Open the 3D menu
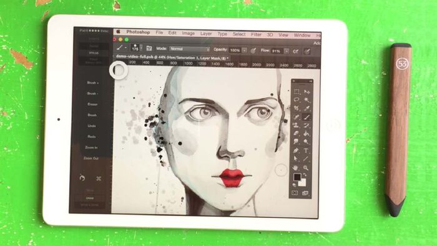This screenshot has height=246, width=437. [x=270, y=34]
